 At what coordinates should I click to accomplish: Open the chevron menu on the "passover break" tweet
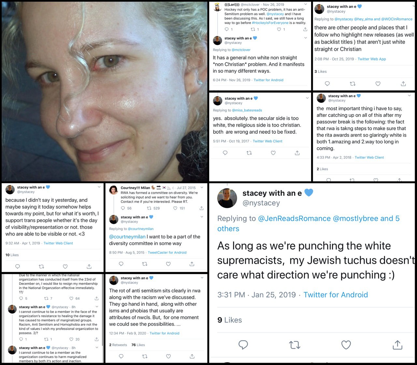[410, 96]
